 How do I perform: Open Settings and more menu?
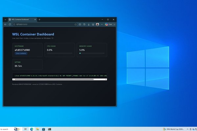click(x=102, y=25)
